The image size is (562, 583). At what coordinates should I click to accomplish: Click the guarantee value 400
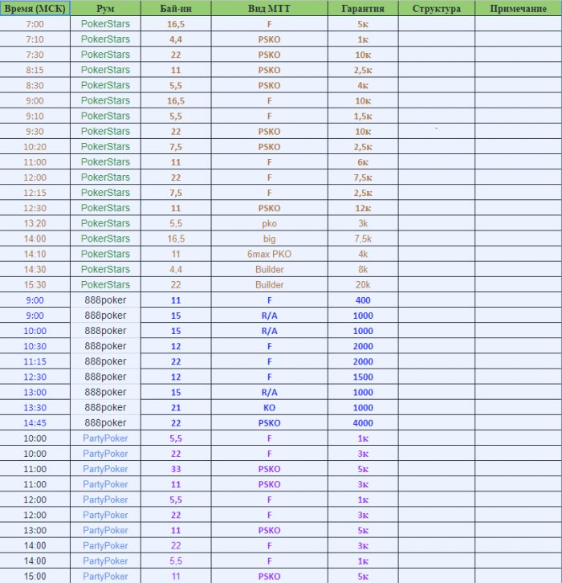363,300
